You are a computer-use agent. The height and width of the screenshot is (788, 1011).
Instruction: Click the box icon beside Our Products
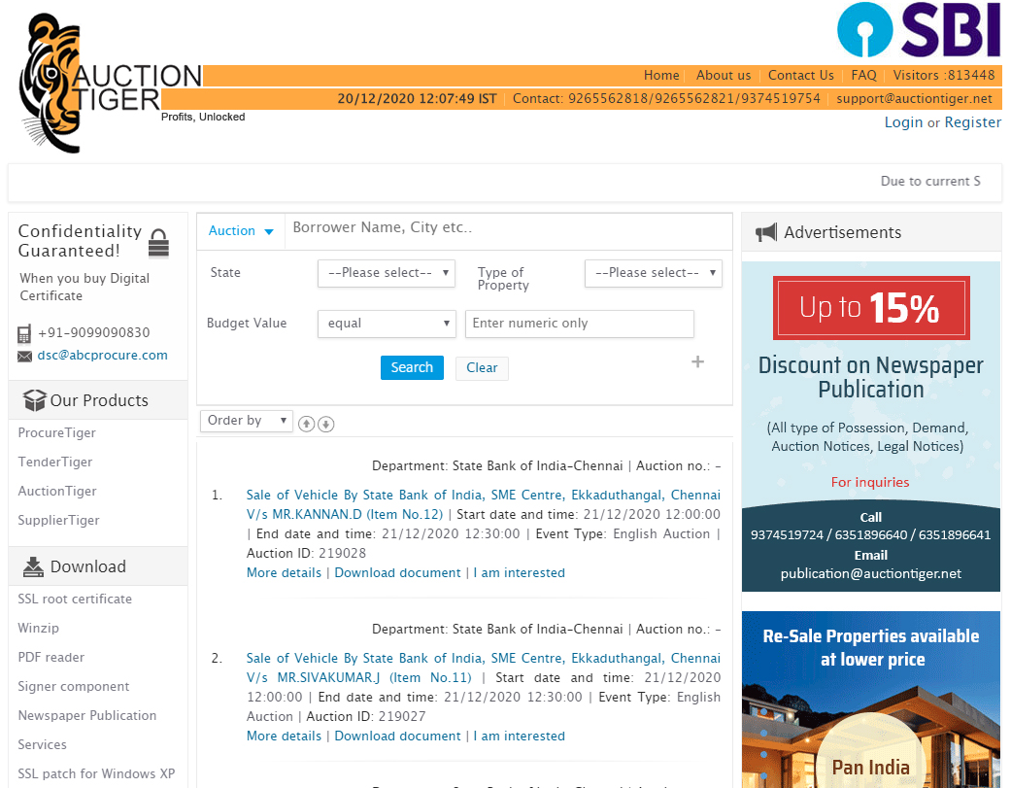tap(34, 400)
